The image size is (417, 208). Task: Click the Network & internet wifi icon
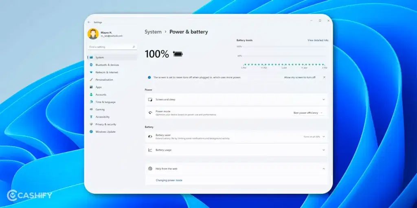[x=91, y=72]
